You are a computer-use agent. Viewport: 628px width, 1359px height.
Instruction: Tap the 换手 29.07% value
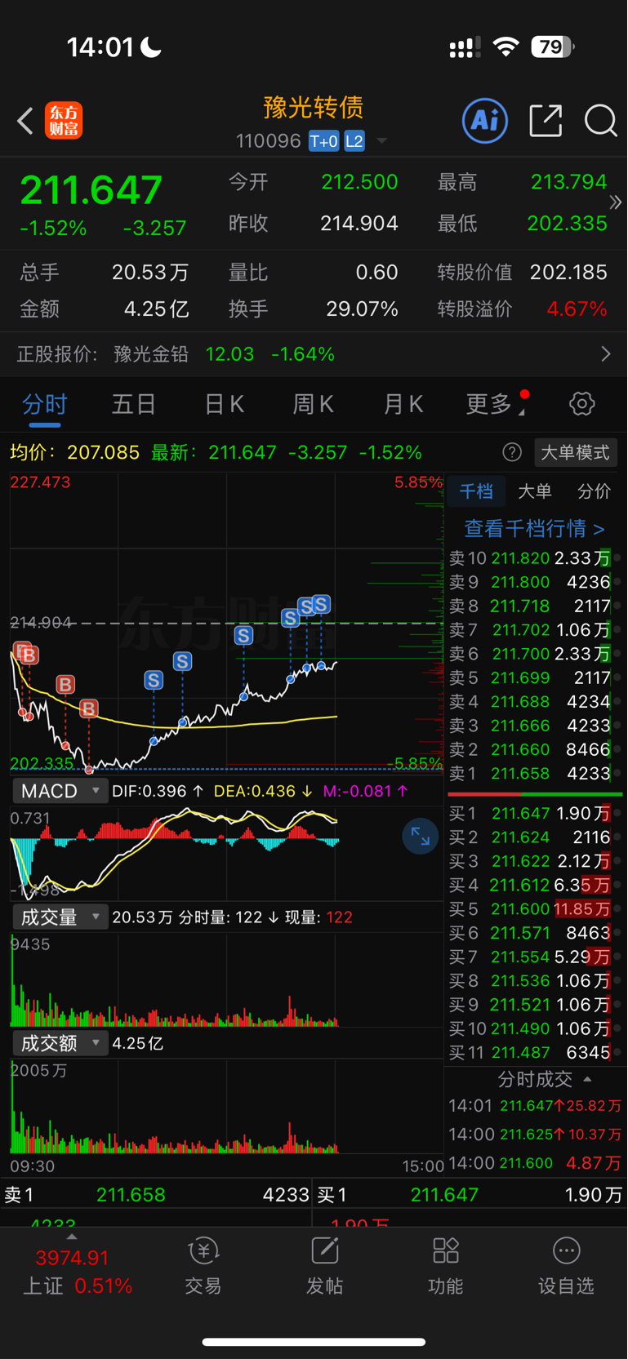pyautogui.click(x=362, y=309)
